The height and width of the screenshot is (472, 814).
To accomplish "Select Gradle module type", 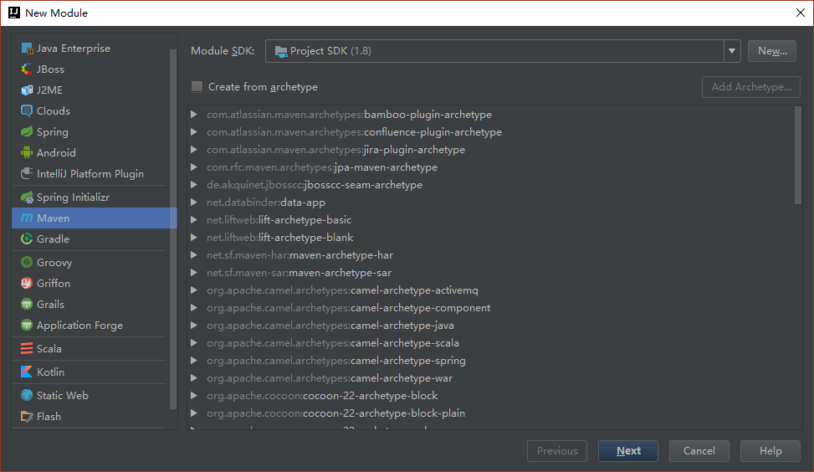I will (x=91, y=239).
